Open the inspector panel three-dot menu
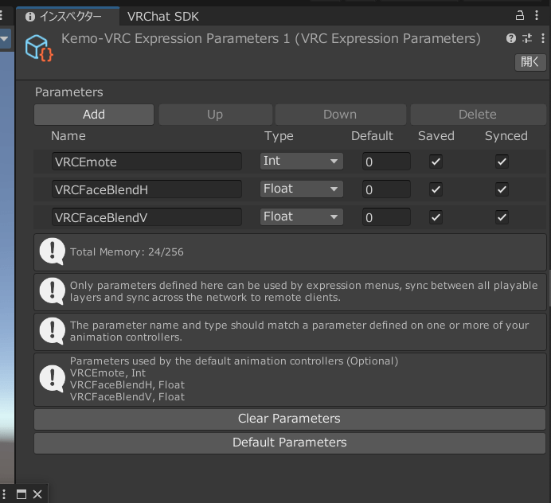551x503 pixels. click(x=537, y=15)
